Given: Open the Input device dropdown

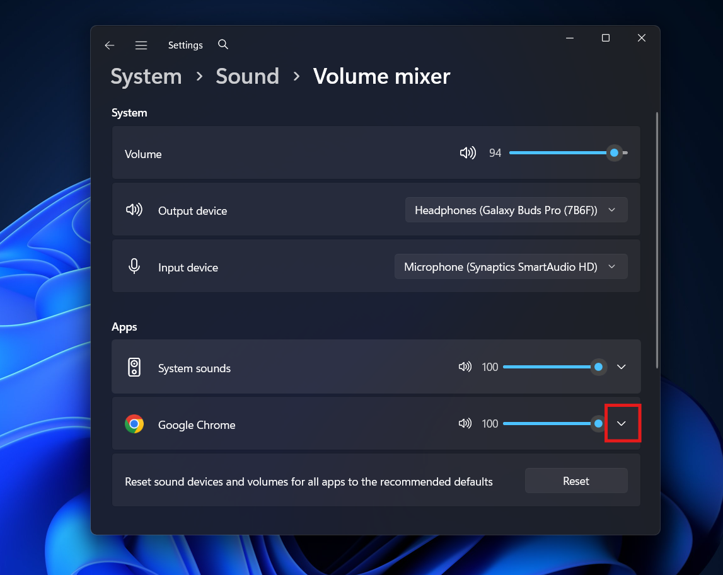Looking at the screenshot, I should pyautogui.click(x=511, y=266).
